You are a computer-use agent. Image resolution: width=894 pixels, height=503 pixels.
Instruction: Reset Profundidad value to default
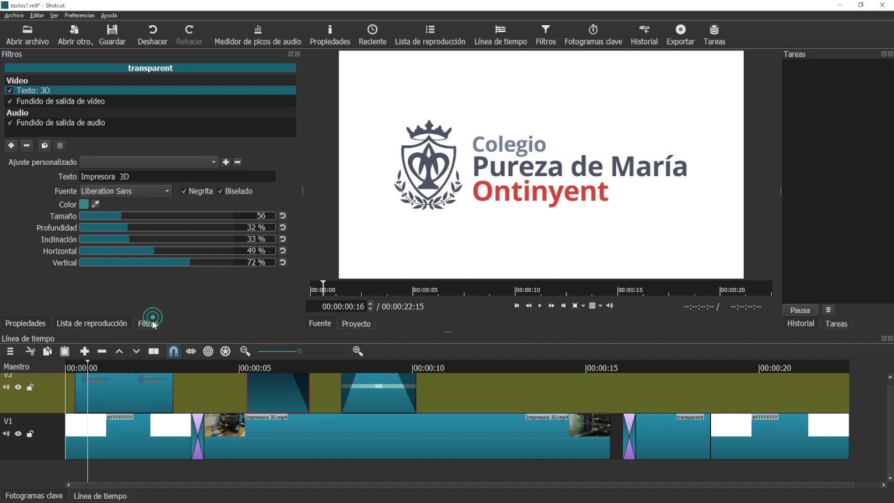tap(283, 228)
